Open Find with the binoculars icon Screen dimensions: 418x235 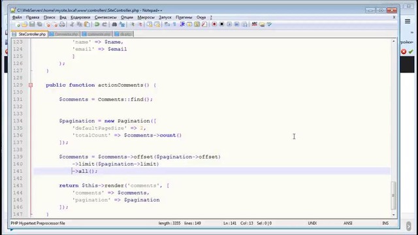tap(114, 25)
